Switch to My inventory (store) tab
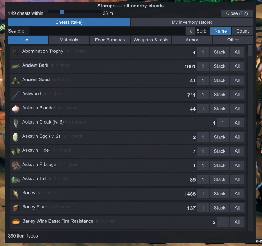Image resolution: width=262 pixels, height=246 pixels. pos(192,22)
